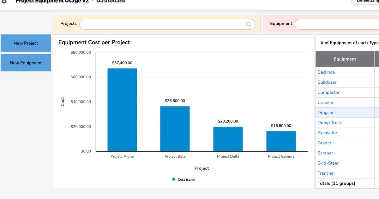
Task: Click the $36,800.00 data label
Action: click(175, 101)
